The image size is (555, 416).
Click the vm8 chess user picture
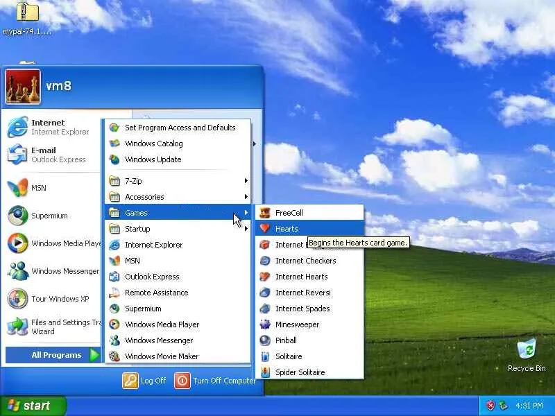pyautogui.click(x=23, y=87)
